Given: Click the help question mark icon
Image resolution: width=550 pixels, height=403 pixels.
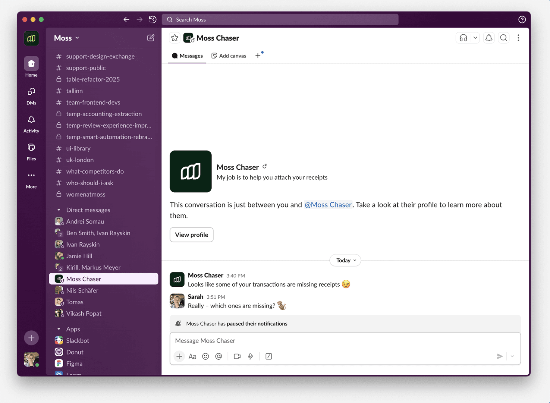Looking at the screenshot, I should (522, 20).
